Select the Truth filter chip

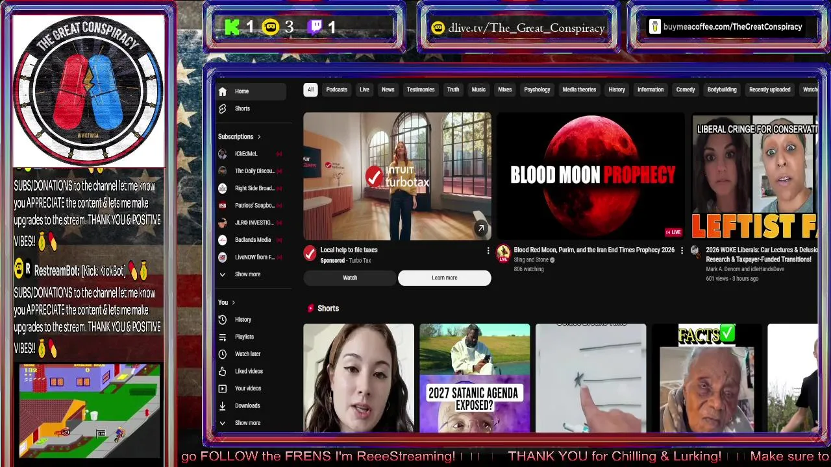[x=453, y=90]
